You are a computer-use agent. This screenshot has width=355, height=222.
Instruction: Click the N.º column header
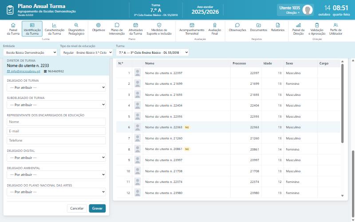tap(120, 63)
